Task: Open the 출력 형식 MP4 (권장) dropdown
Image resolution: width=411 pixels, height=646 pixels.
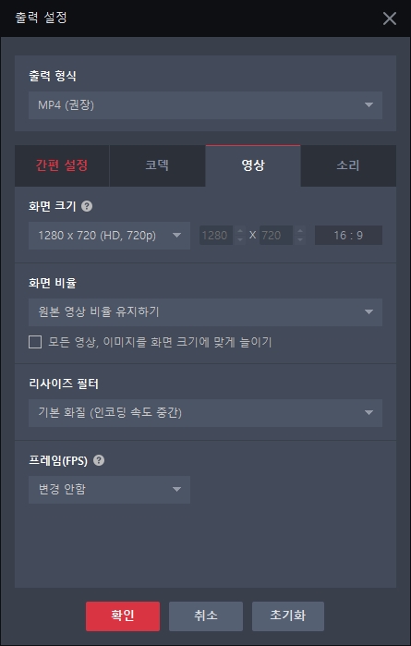Action: pos(205,105)
